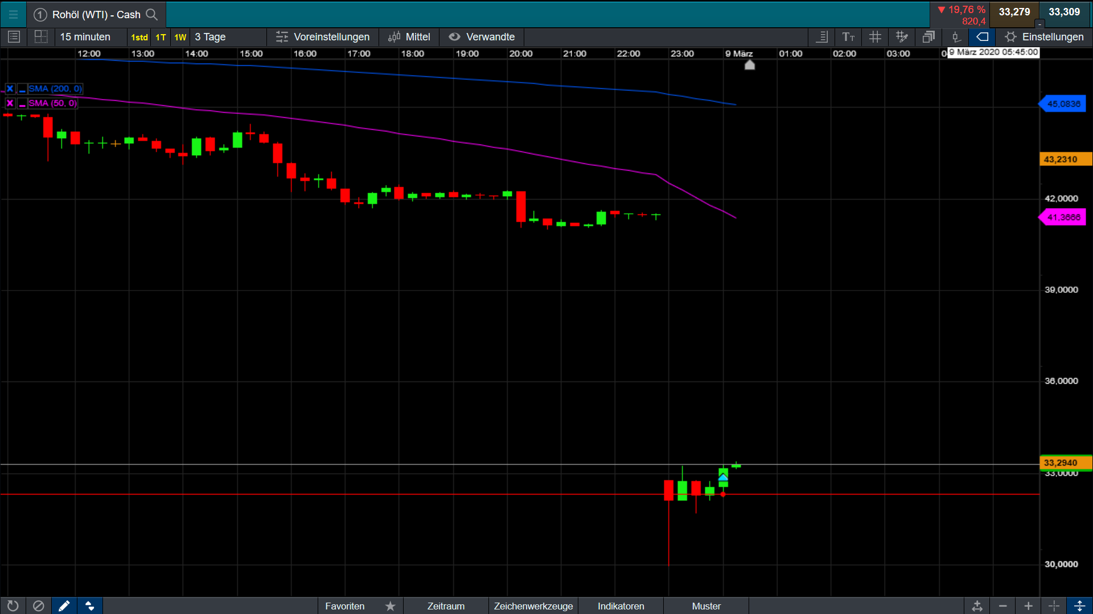Click the refresh chart icon

pyautogui.click(x=13, y=606)
